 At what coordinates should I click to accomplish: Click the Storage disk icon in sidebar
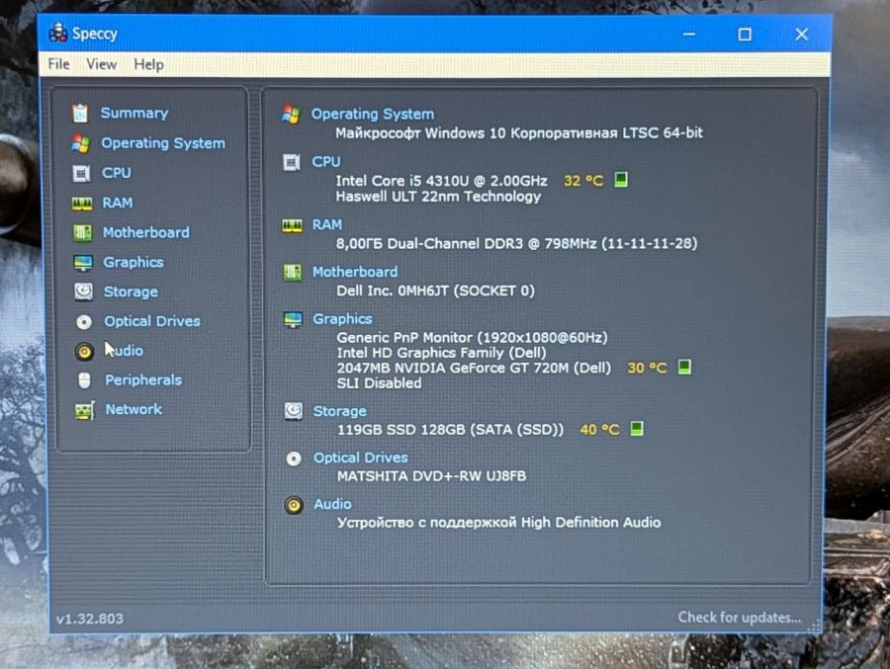tap(83, 292)
